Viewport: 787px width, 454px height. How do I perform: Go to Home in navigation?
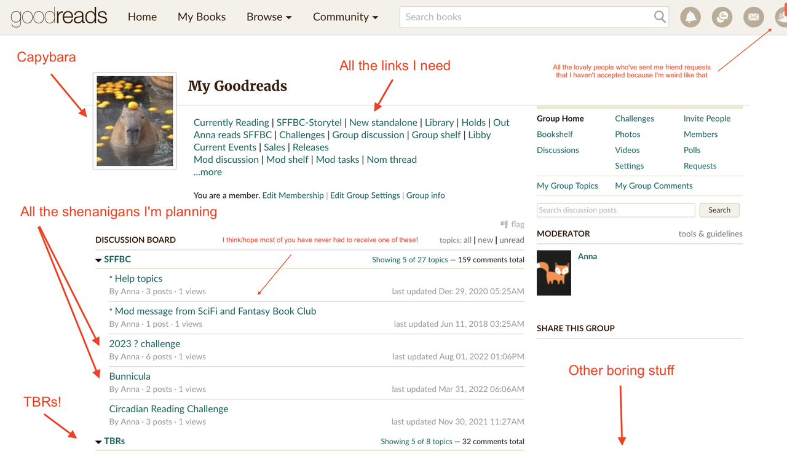(142, 17)
